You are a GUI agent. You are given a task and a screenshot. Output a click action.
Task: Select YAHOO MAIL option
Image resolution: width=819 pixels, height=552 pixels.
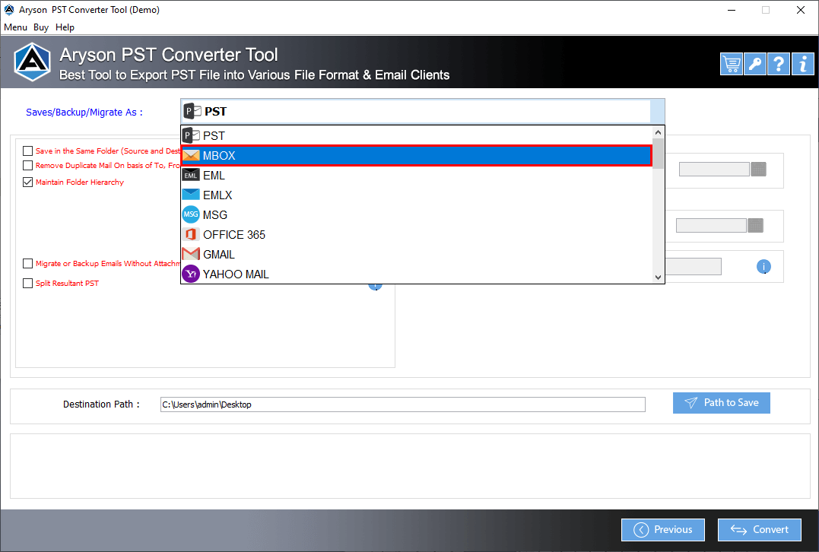[x=416, y=274]
